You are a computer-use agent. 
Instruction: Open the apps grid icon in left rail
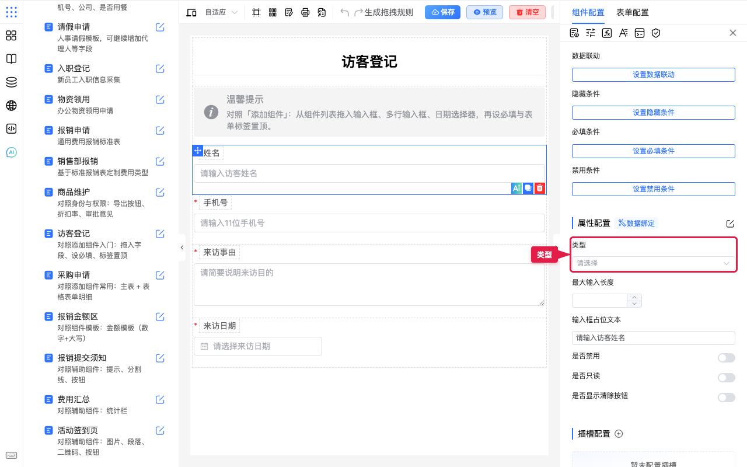point(11,12)
